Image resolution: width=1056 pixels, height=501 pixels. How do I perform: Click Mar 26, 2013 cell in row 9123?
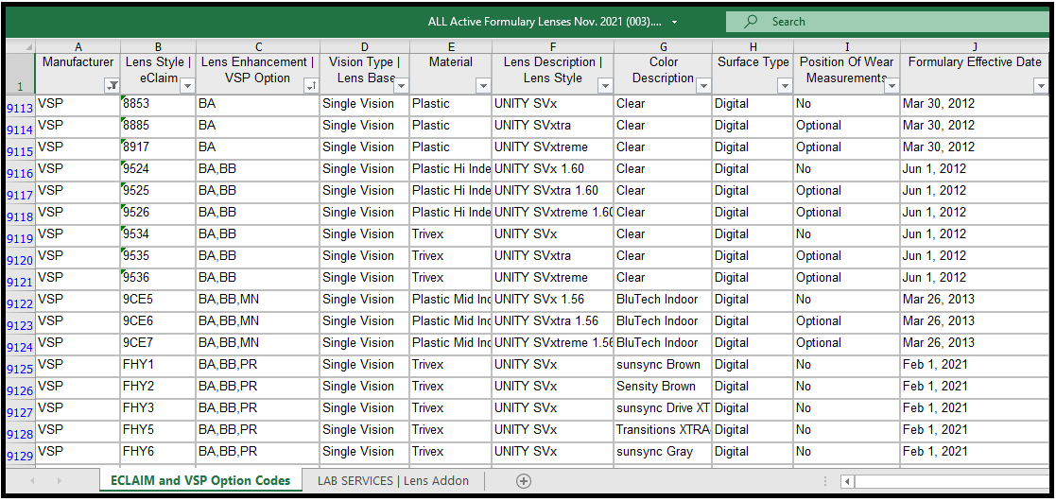[x=975, y=321]
